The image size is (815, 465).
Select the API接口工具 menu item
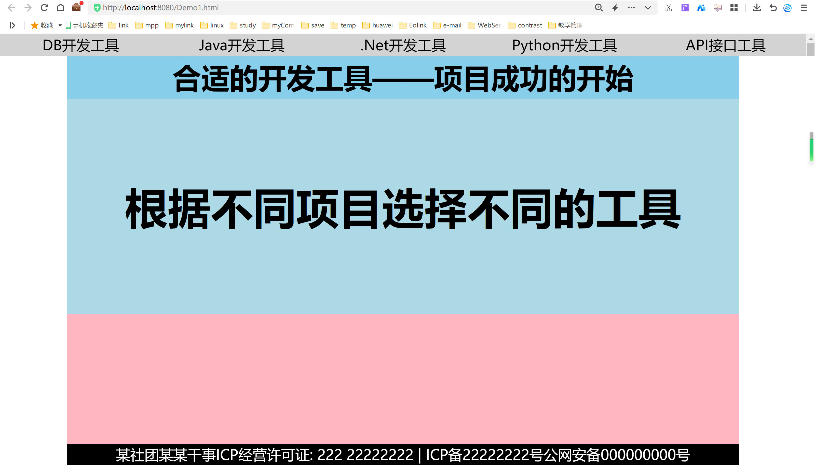pos(725,45)
